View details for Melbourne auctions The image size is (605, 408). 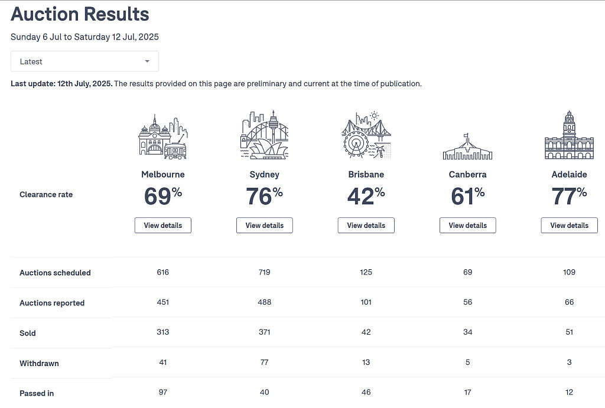tap(163, 225)
